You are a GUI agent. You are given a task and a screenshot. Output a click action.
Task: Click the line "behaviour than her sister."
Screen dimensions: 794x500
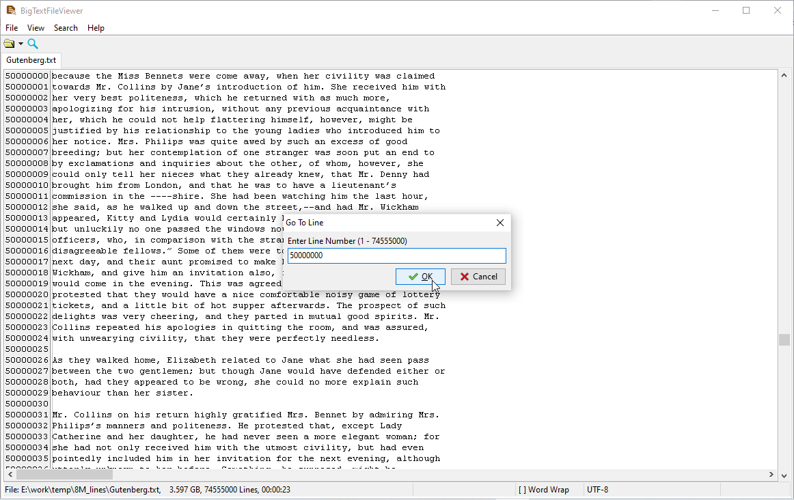[123, 393]
